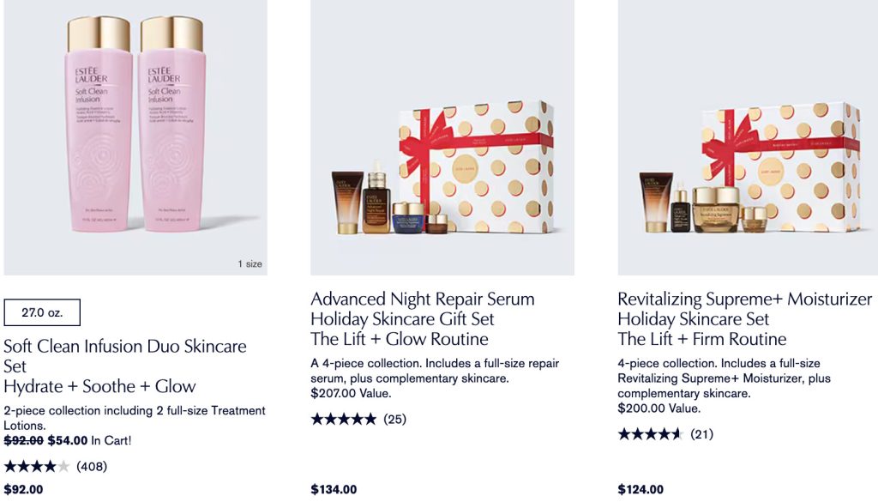This screenshot has height=502, width=878.
Task: Click the "1 size" label on the image
Action: coord(250,263)
